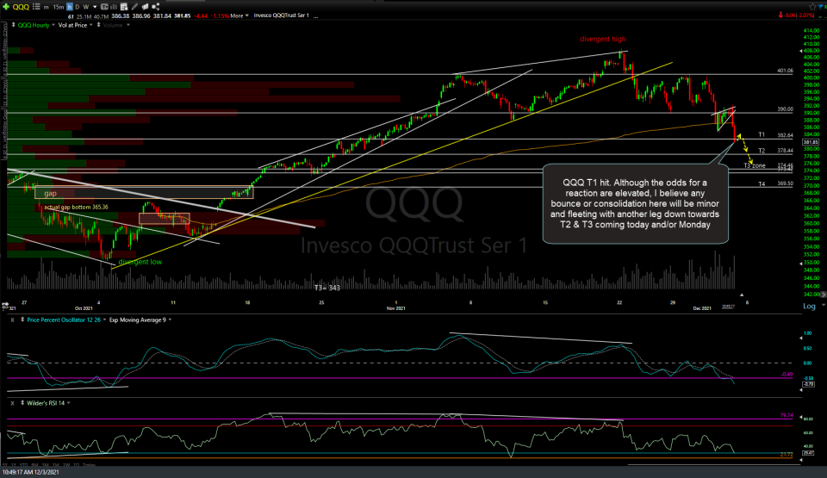Click the move handle beside Price Percent Oscillator
Viewport: 827px width, 478px height.
pyautogui.click(x=22, y=320)
